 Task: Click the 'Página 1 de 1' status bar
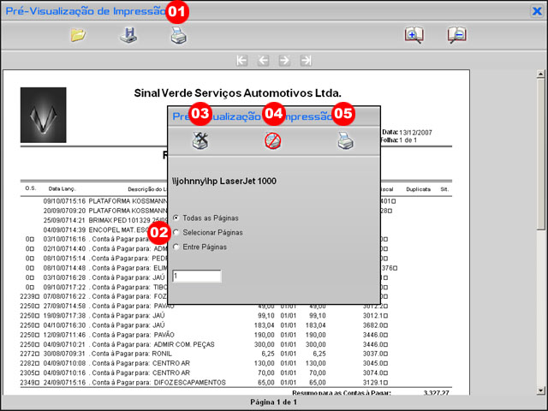(x=273, y=402)
